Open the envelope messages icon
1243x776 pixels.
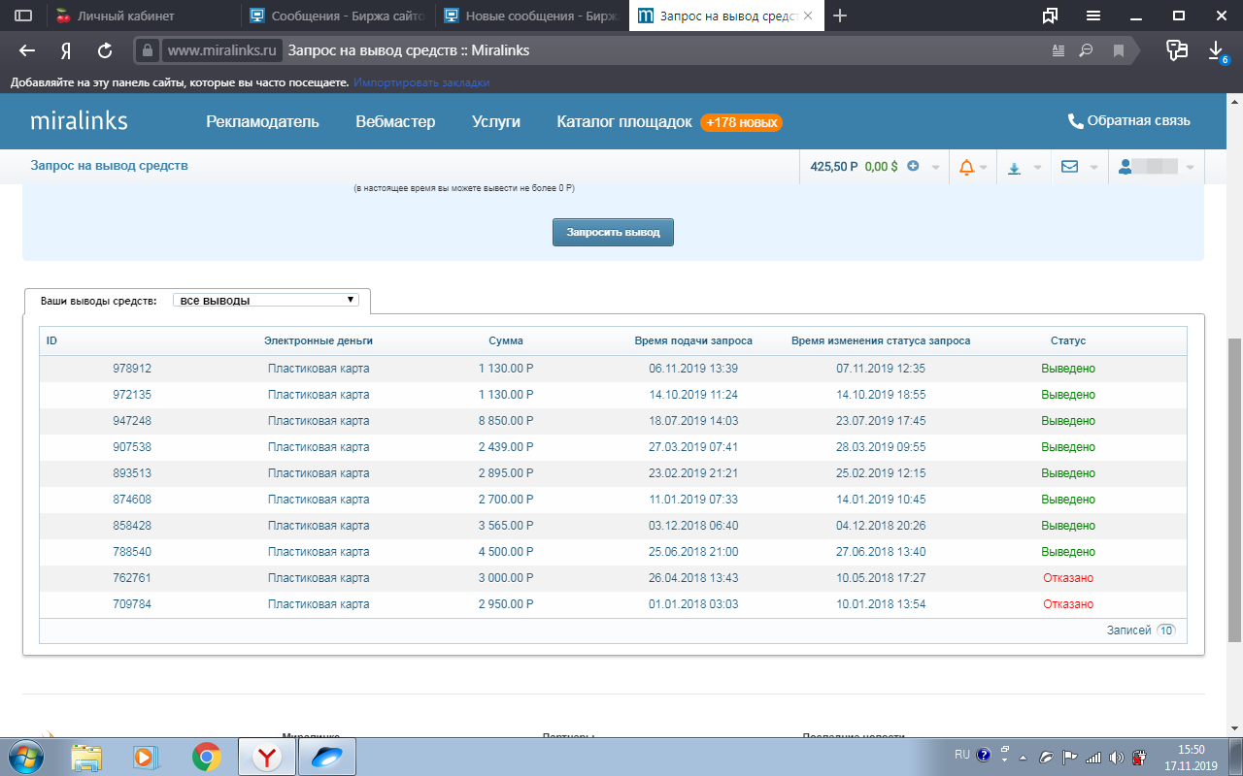pyautogui.click(x=1069, y=167)
